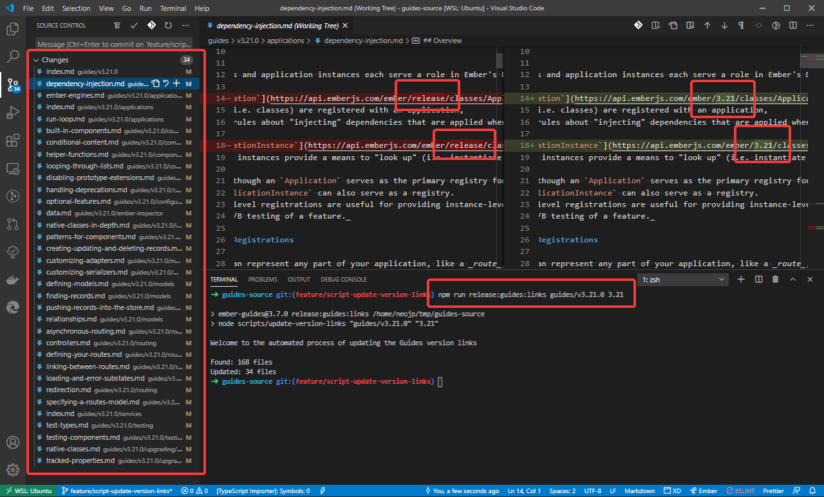Switch to the PROBLEMS panel tab

coord(263,280)
